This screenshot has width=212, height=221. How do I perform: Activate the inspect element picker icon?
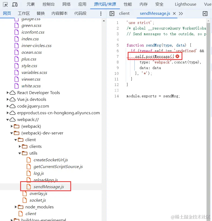(x=5, y=4)
